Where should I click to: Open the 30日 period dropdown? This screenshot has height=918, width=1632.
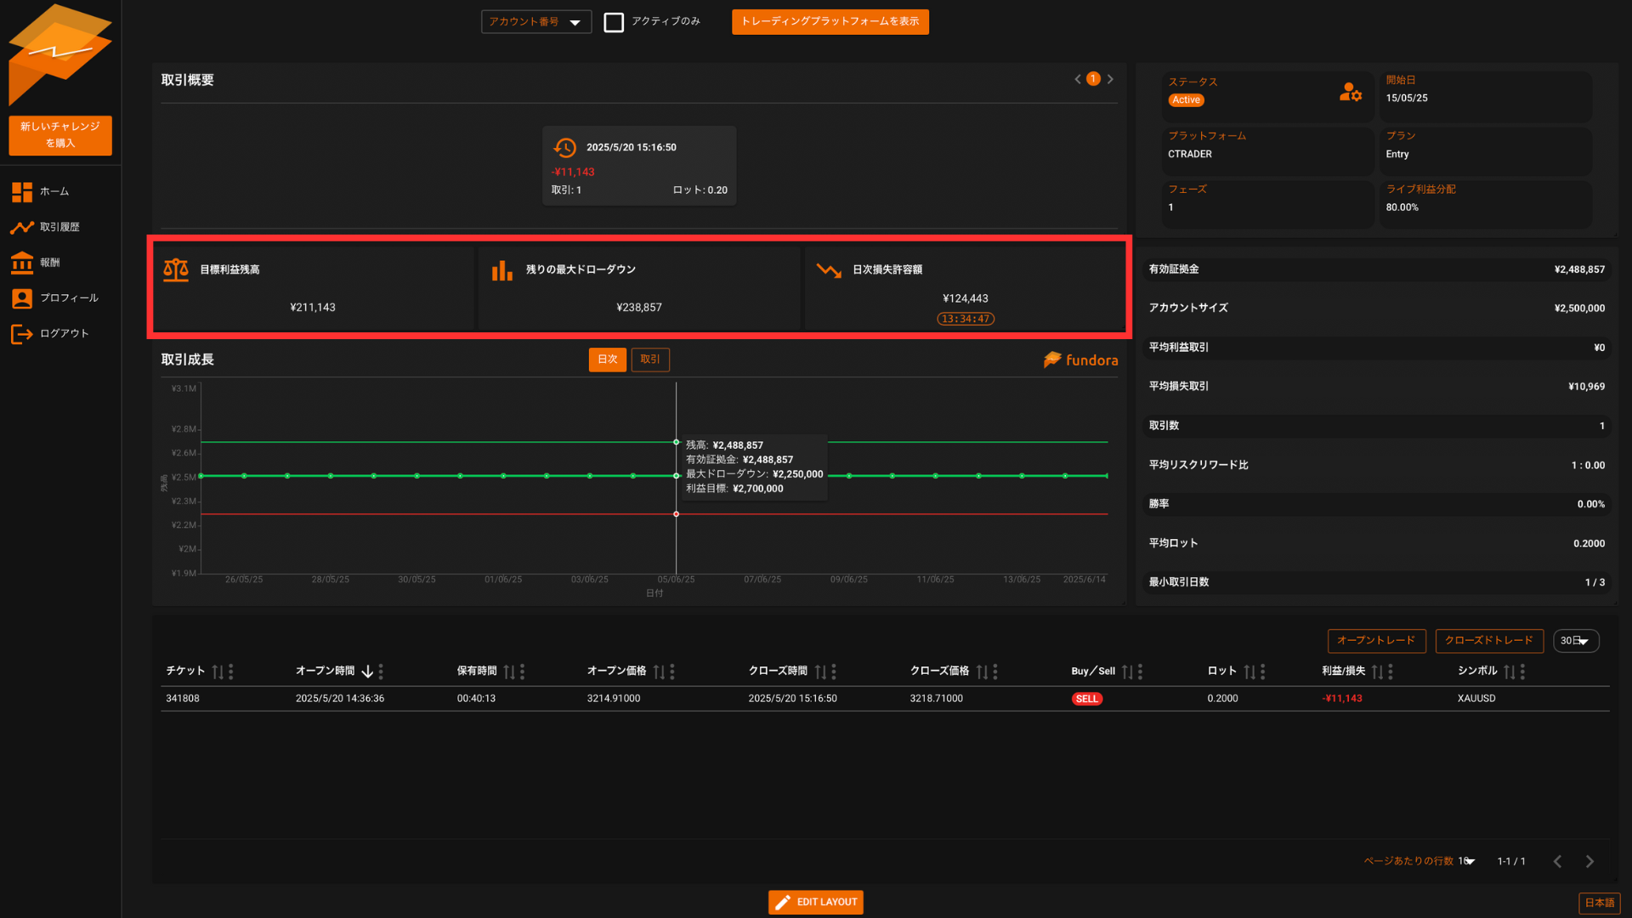pos(1576,641)
